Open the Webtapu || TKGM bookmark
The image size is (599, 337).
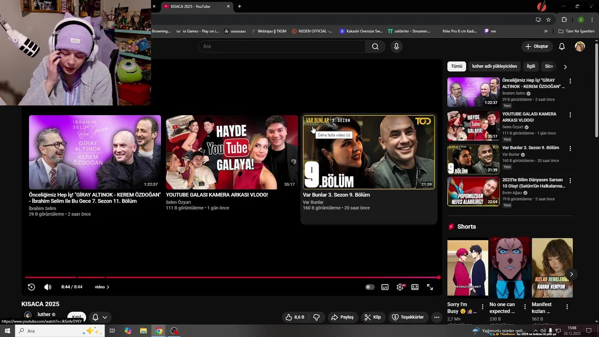click(x=269, y=31)
